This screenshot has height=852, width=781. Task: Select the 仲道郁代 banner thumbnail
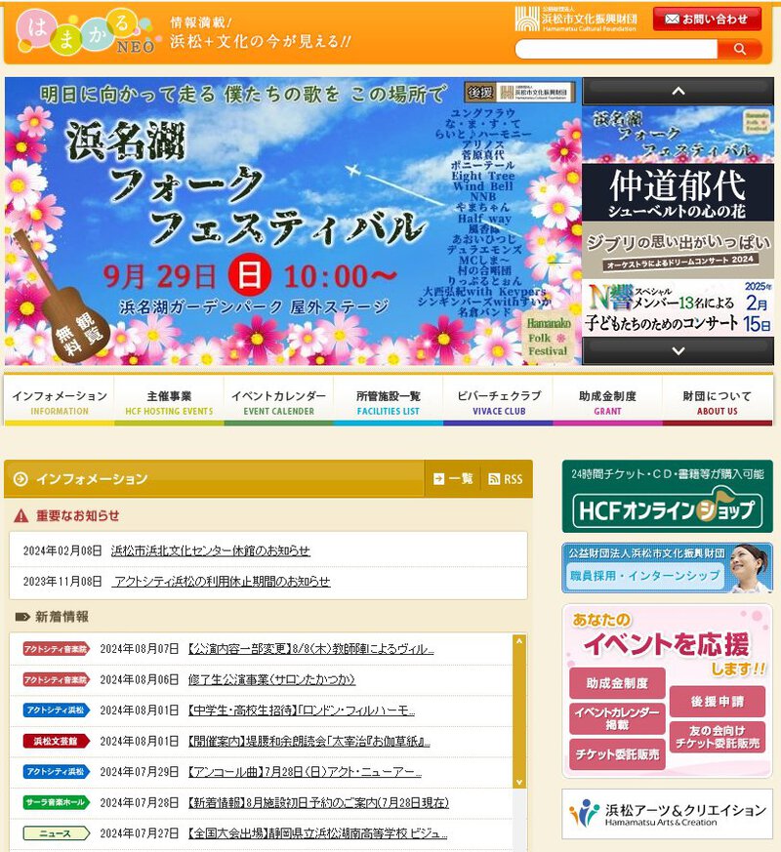pos(678,192)
